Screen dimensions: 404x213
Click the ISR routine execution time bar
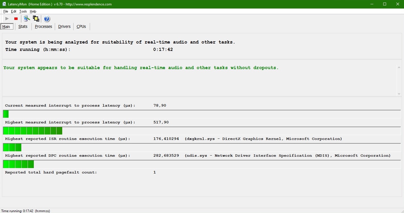tap(202, 147)
